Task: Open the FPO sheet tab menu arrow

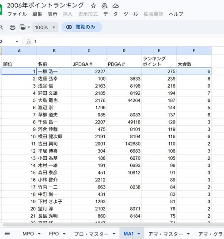Action: pos(64,234)
